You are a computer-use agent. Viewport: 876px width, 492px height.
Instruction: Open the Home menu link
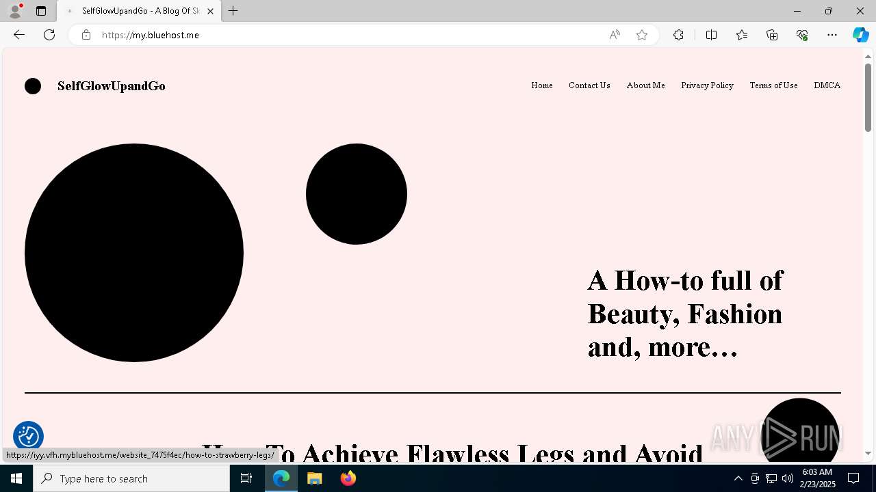click(x=542, y=85)
